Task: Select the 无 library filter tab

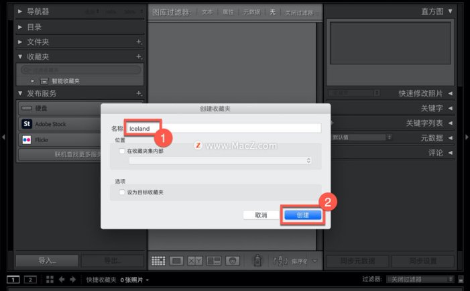Action: [x=272, y=12]
